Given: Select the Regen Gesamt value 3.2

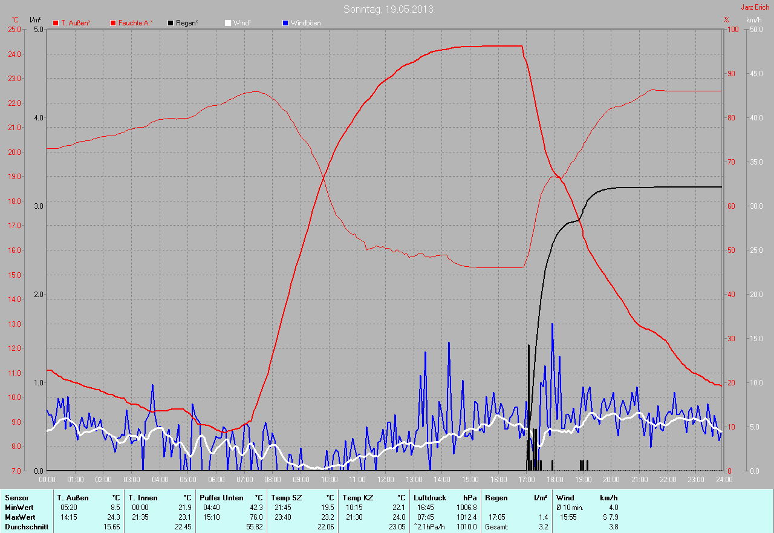Looking at the screenshot, I should (x=543, y=527).
